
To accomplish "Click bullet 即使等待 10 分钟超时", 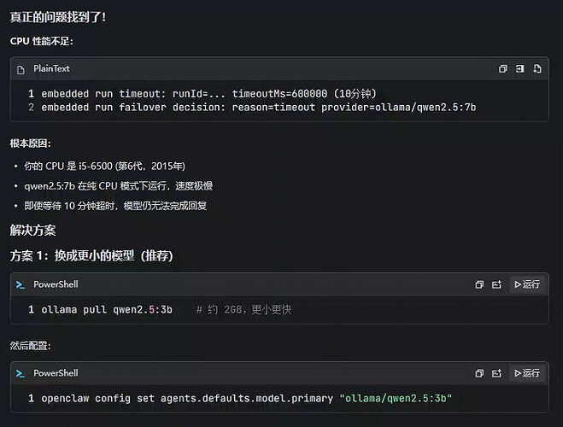I will 115,206.
